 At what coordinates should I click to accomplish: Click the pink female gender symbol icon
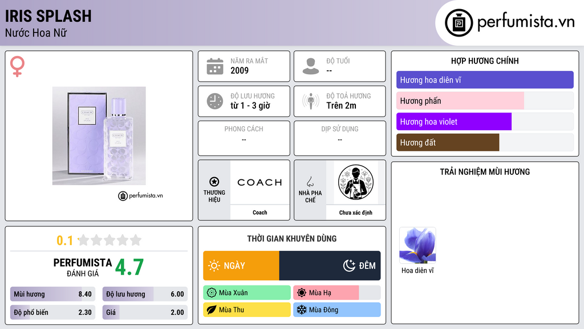tap(17, 66)
